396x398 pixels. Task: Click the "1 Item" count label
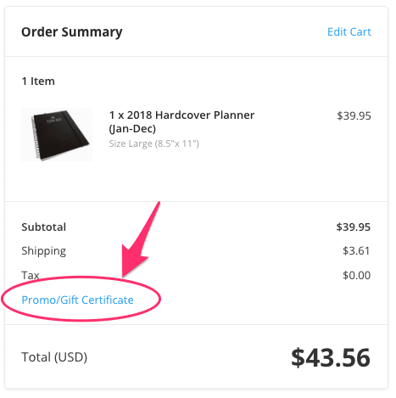coord(38,81)
